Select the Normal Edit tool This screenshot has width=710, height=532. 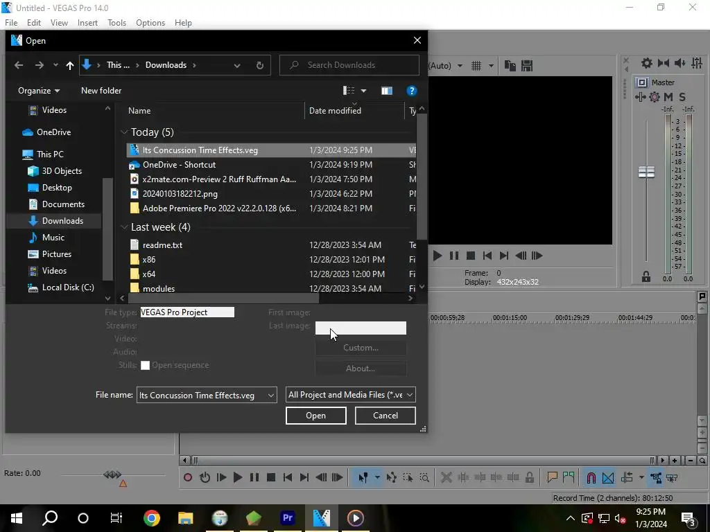point(363,477)
